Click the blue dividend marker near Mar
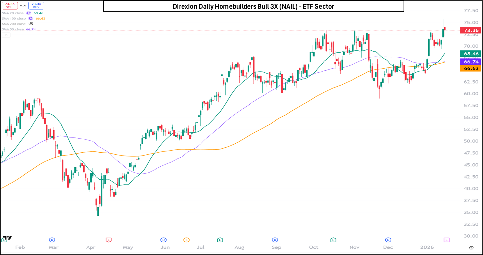The image size is (483, 255). point(52,240)
